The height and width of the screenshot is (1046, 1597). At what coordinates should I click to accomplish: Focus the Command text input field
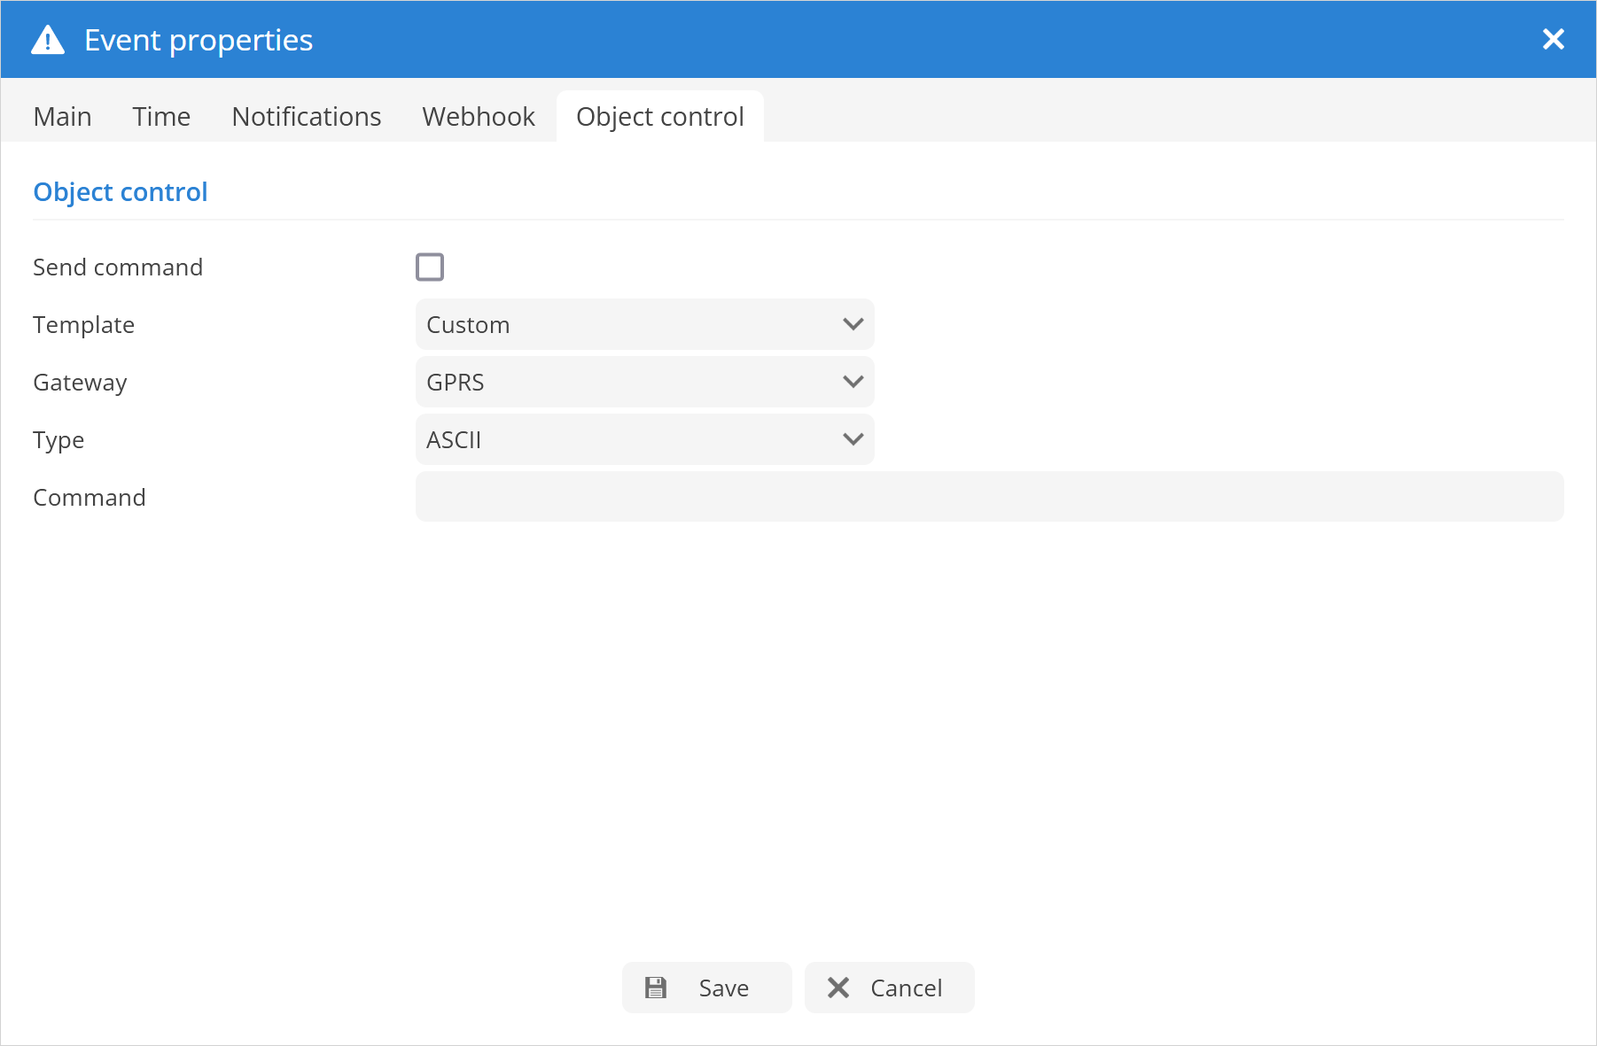point(989,497)
